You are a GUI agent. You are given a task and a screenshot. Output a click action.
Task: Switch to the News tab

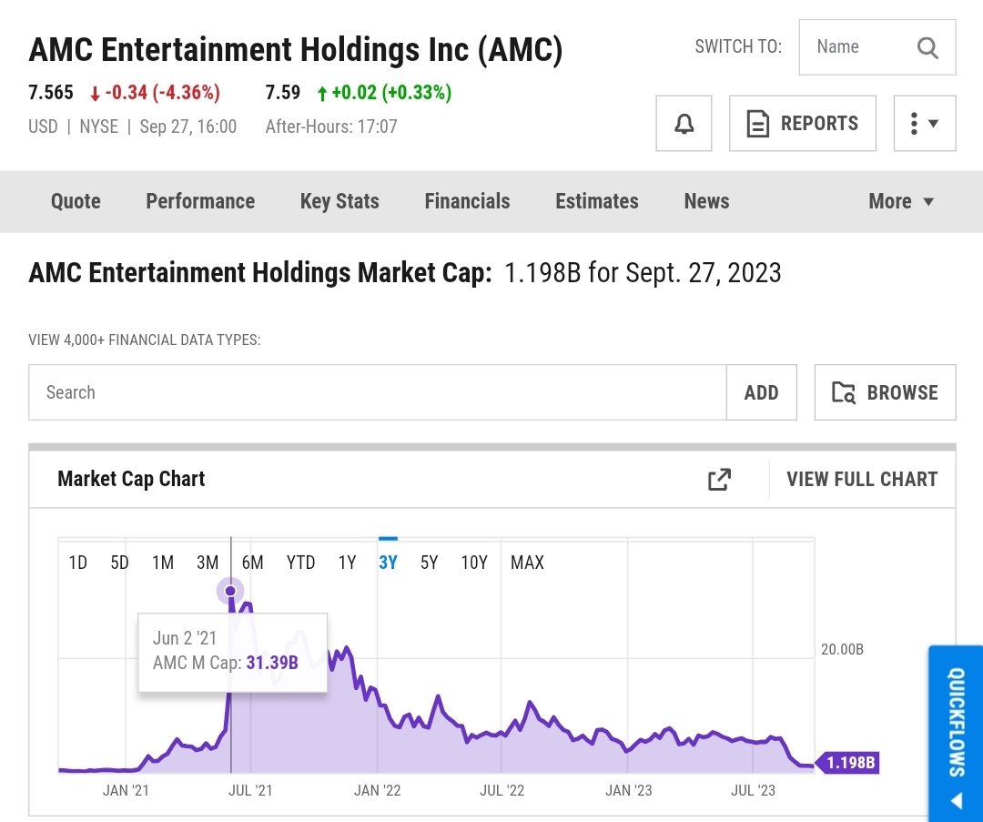point(706,201)
